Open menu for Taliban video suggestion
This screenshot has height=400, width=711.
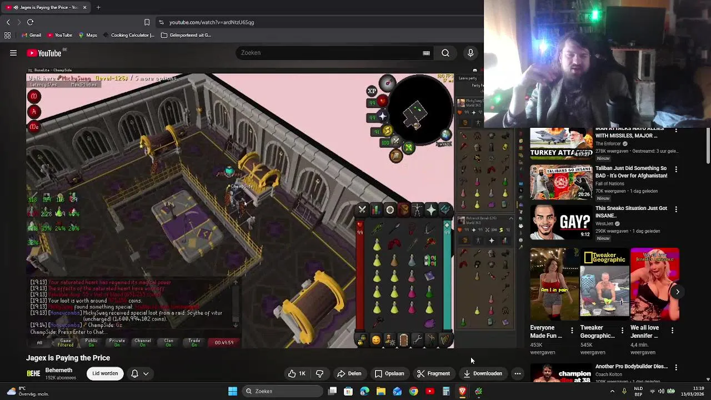[676, 169]
